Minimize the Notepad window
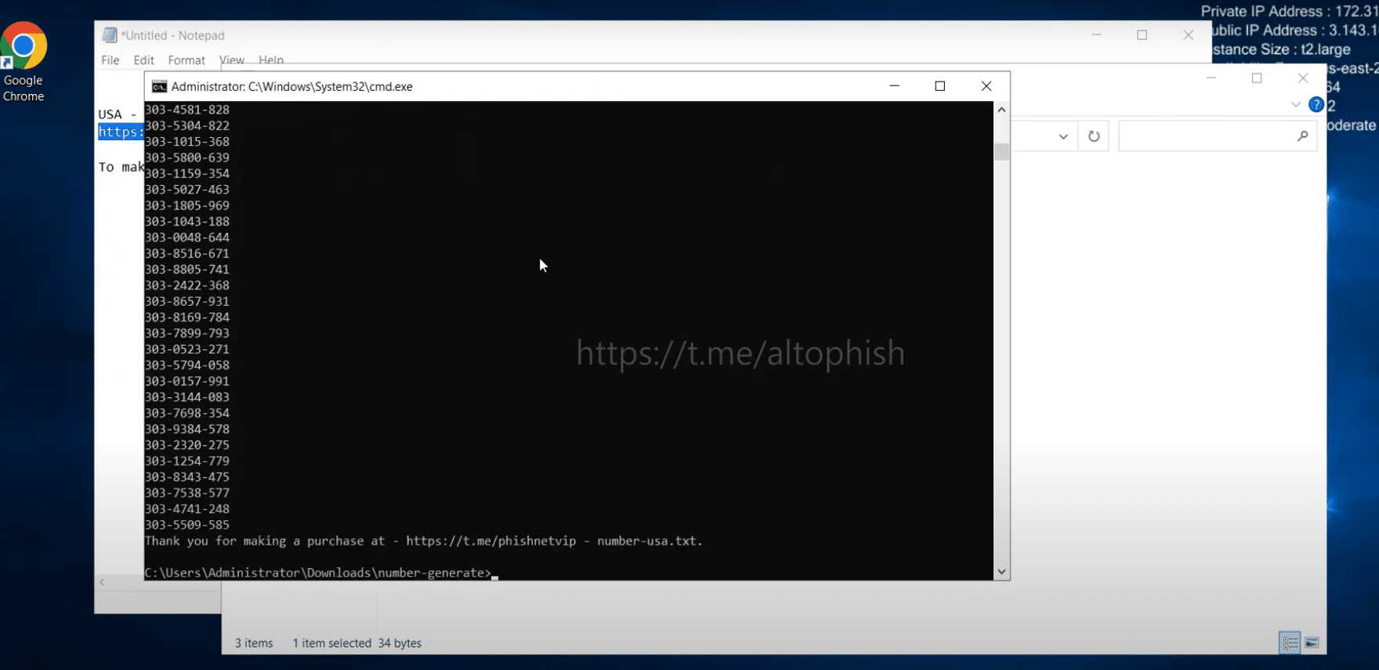This screenshot has width=1379, height=670. click(1096, 35)
